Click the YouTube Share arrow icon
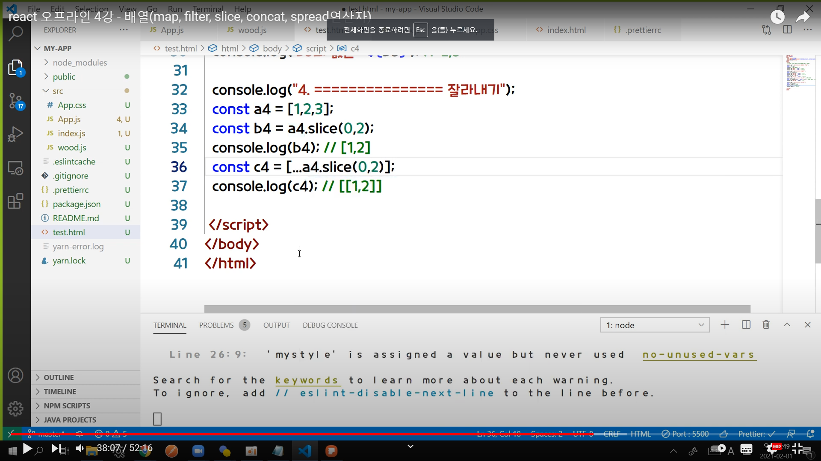Viewport: 821px width, 461px height. pos(803,17)
